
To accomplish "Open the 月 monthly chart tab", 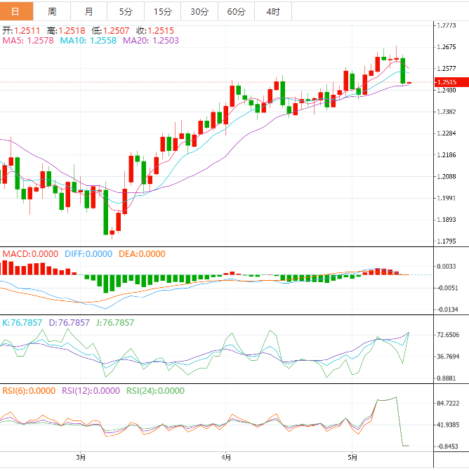I will click(x=88, y=12).
